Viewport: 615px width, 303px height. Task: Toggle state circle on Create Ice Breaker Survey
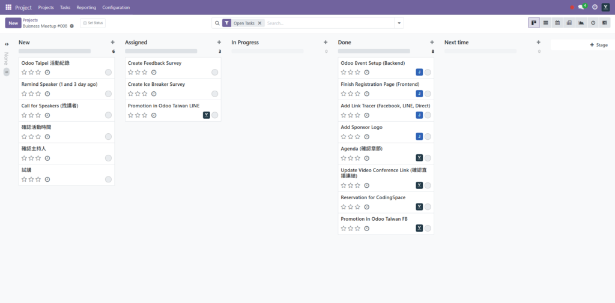(215, 94)
